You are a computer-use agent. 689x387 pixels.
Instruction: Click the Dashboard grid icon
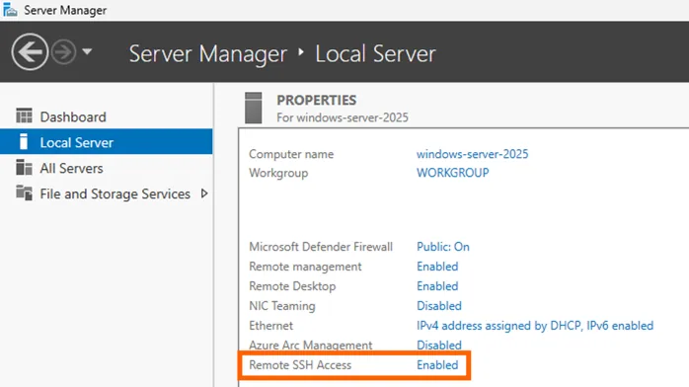tap(24, 116)
